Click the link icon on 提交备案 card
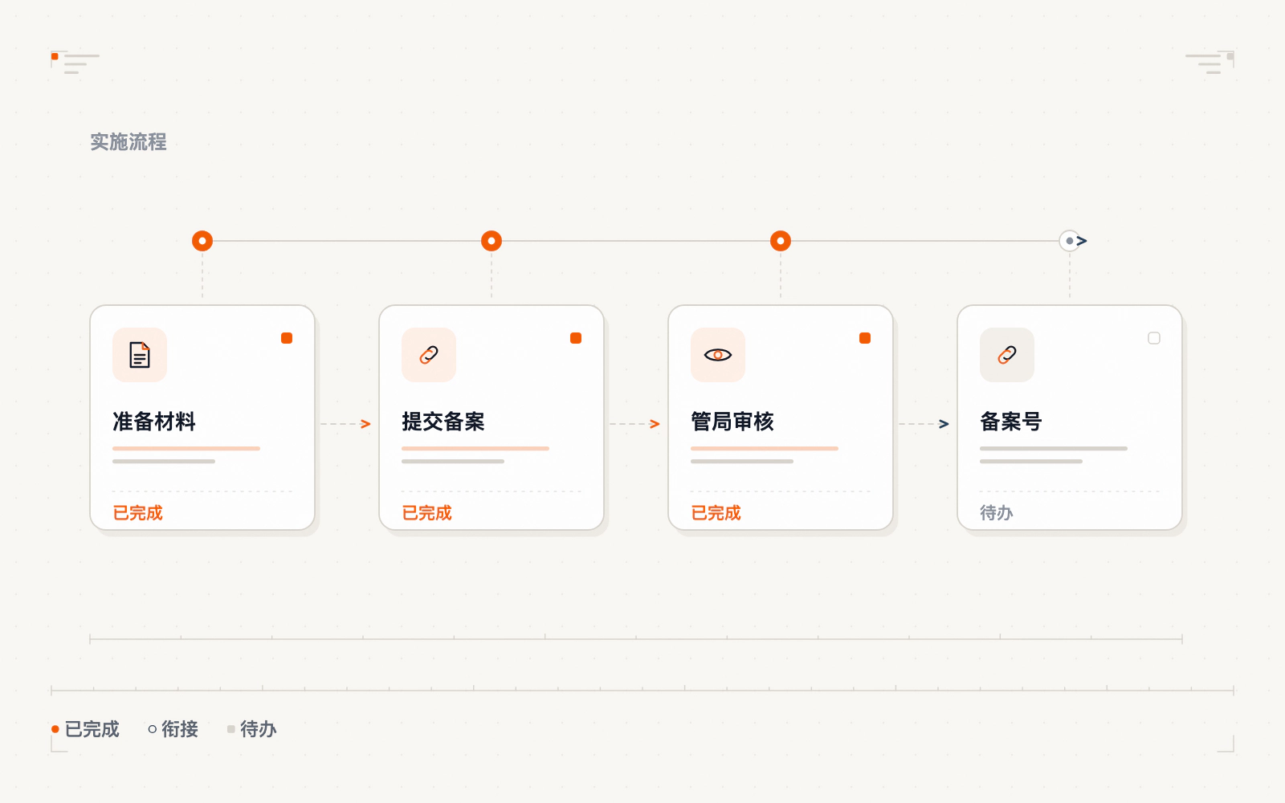The height and width of the screenshot is (803, 1285). (429, 355)
